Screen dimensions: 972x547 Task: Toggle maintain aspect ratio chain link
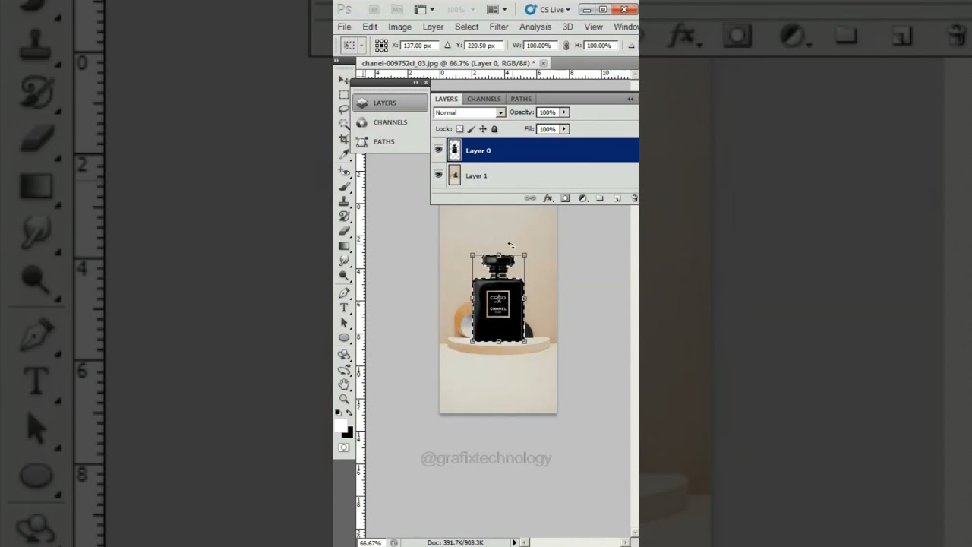[566, 46]
